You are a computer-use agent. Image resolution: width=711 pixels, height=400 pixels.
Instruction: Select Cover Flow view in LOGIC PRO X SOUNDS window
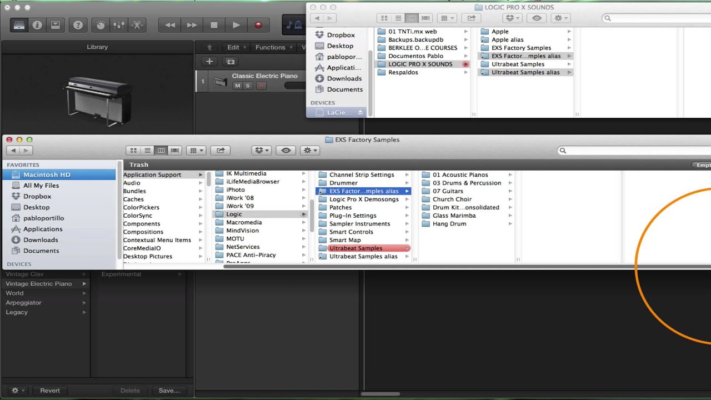click(425, 18)
